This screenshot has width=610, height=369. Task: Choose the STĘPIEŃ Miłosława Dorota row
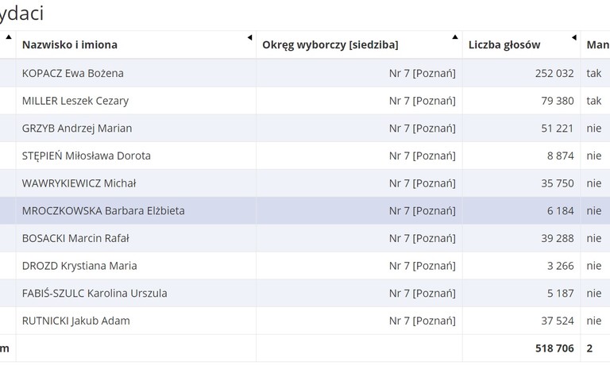tap(87, 156)
